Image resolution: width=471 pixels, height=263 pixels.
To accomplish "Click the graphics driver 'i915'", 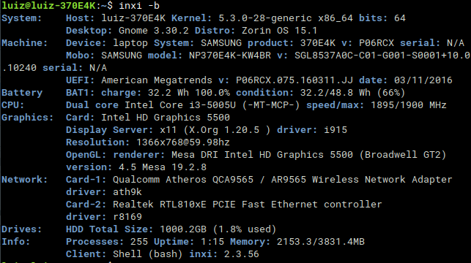I will coord(335,130).
